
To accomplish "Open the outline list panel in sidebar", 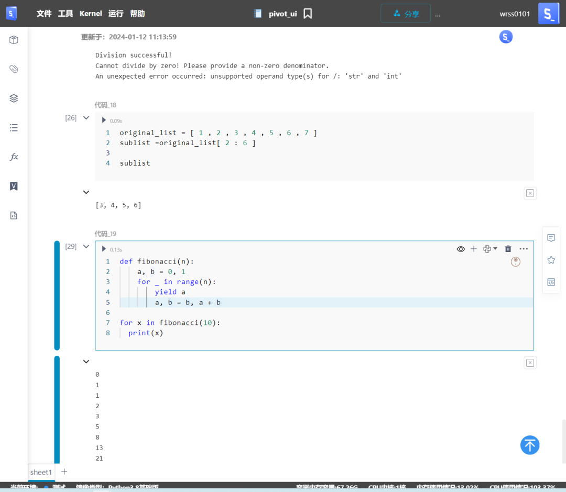I will tap(14, 127).
